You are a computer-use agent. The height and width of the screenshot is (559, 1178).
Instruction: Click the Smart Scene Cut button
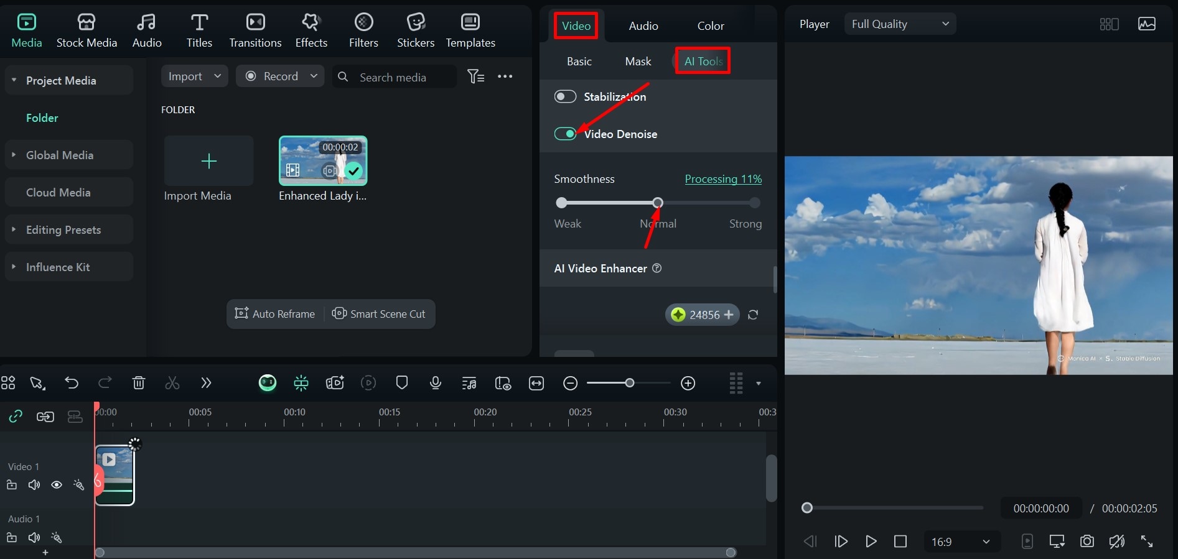(378, 314)
